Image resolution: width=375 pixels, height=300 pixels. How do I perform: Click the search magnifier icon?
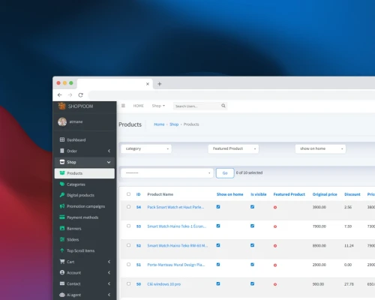[223, 106]
